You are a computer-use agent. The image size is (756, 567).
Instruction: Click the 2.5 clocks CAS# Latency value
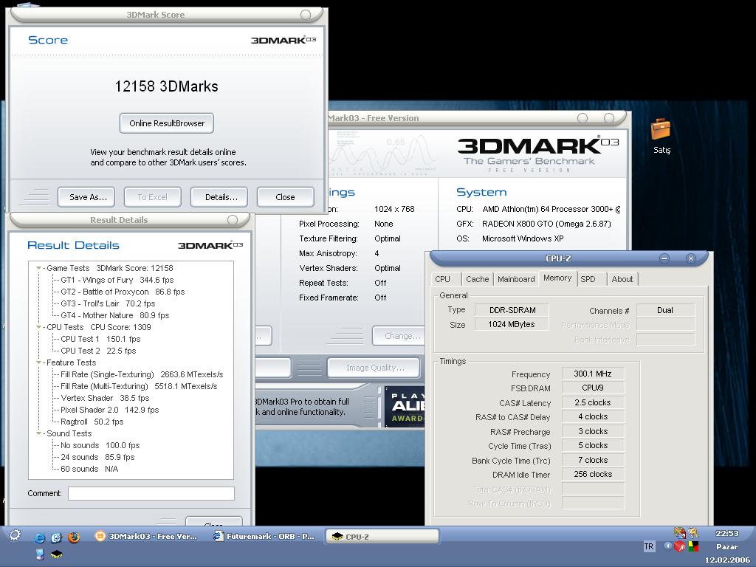(593, 402)
